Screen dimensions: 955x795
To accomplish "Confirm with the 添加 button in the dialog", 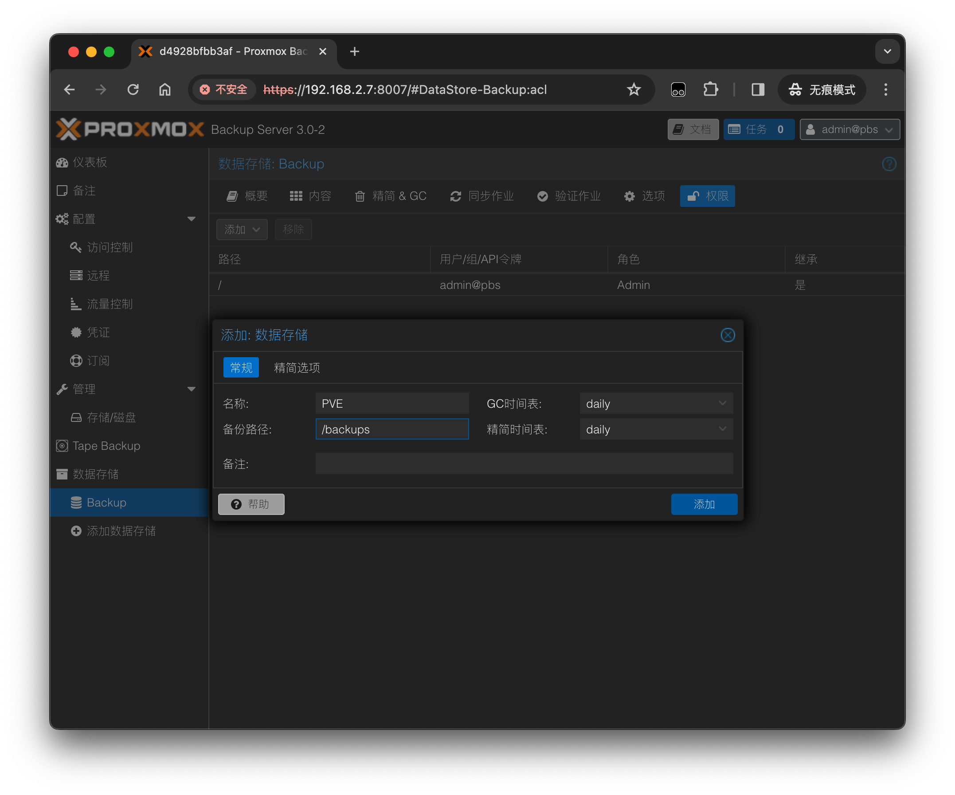I will coord(704,504).
